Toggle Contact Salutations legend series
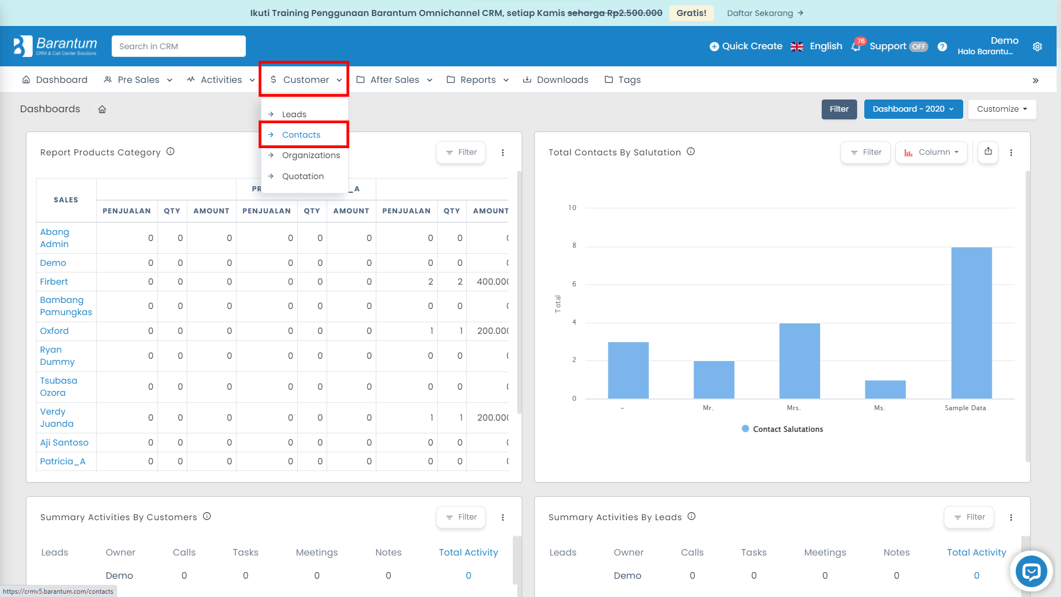The image size is (1061, 597). click(x=782, y=429)
